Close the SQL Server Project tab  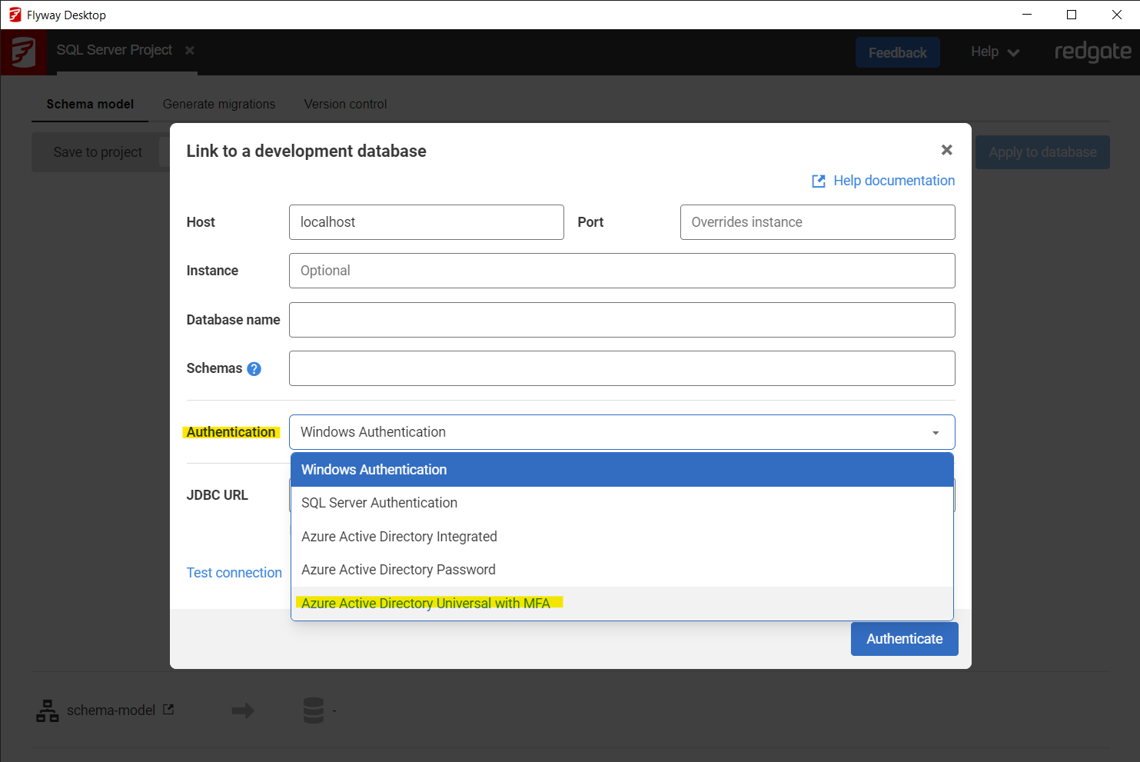coord(190,50)
